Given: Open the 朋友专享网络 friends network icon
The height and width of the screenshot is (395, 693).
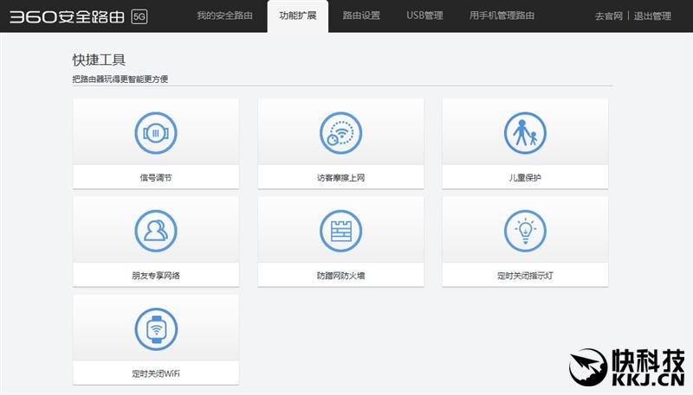Looking at the screenshot, I should coord(156,231).
